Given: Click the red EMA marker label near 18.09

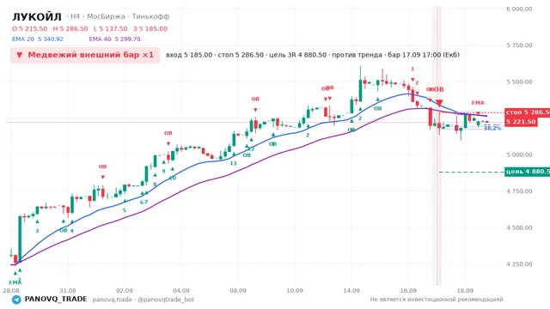Looking at the screenshot, I should [478, 103].
